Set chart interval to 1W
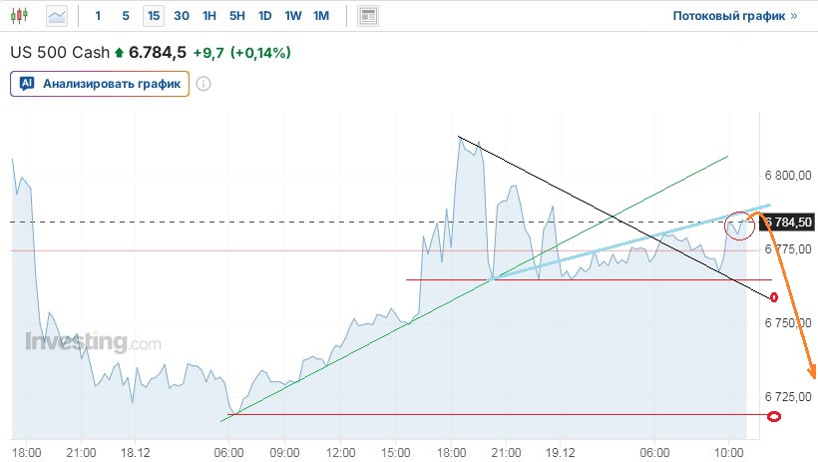Viewport: 818px width, 462px height. pyautogui.click(x=292, y=16)
